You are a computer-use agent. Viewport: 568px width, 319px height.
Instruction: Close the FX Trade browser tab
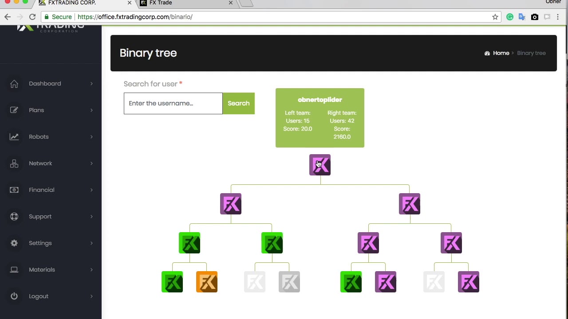(x=231, y=3)
